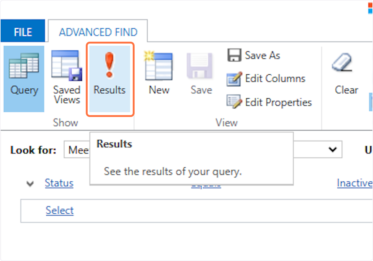Expand the Look for dropdown arrow
The image size is (373, 261).
(x=333, y=150)
